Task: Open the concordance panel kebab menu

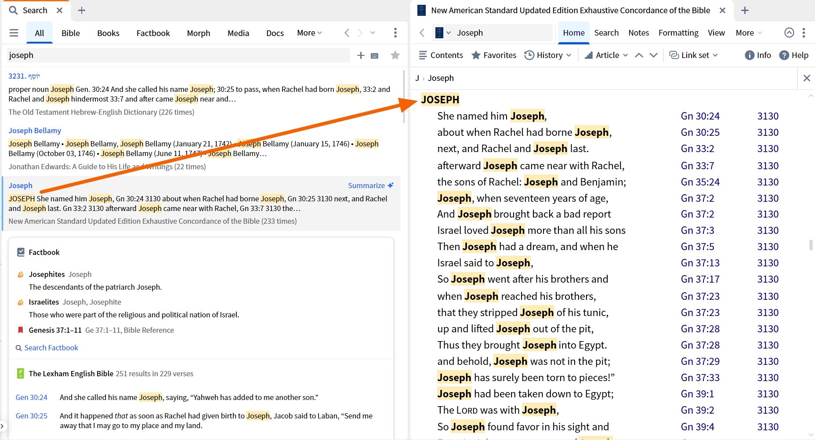Action: point(804,33)
